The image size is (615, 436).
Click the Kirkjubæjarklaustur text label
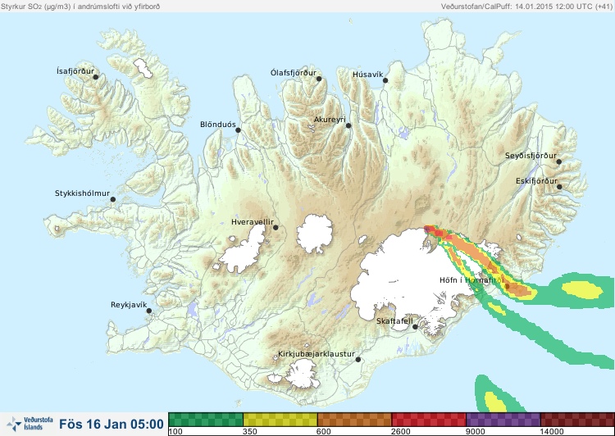point(317,354)
